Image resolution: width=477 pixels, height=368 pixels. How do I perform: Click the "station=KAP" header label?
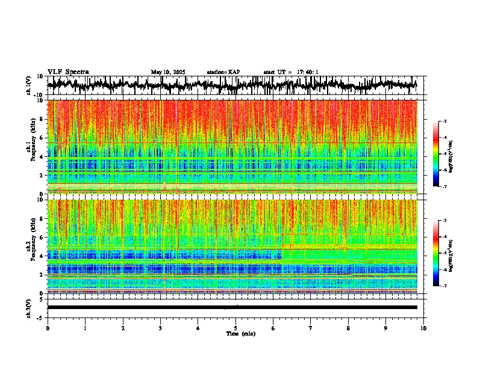(x=223, y=72)
